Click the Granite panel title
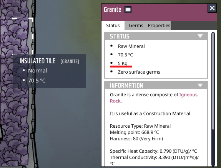The width and height of the screenshot is (221, 168). pyautogui.click(x=113, y=10)
